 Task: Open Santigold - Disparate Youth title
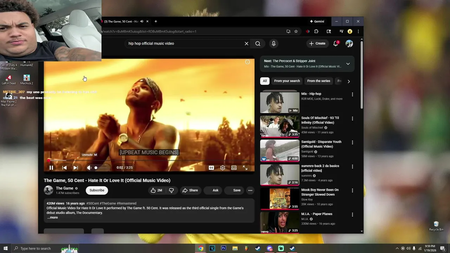tap(321, 144)
